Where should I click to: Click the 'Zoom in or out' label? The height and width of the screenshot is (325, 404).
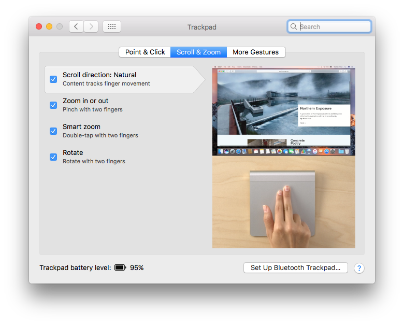coord(85,101)
